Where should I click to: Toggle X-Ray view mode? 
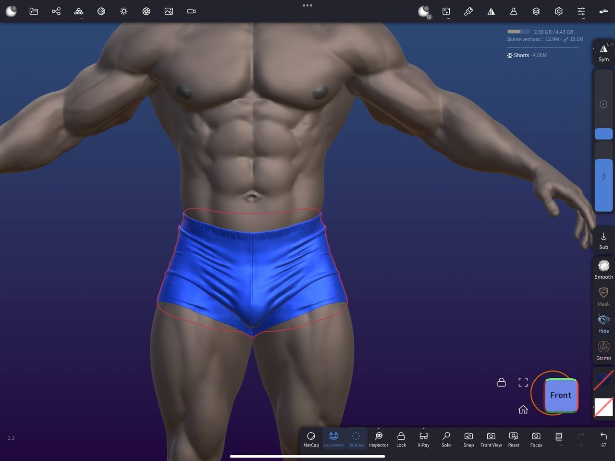[423, 438]
